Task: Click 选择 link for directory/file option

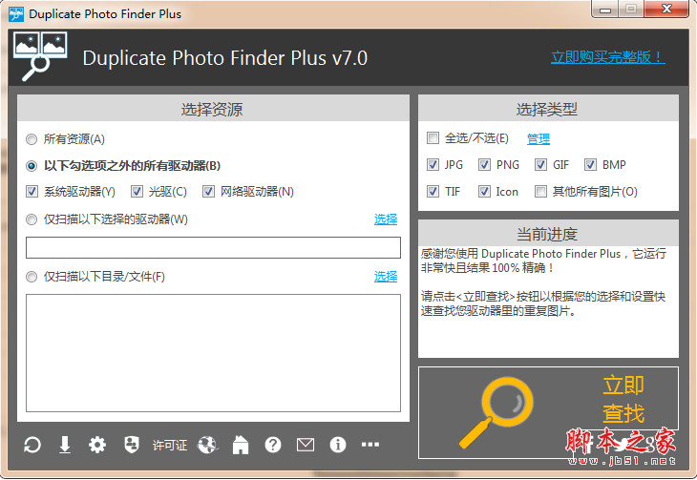Action: (386, 277)
